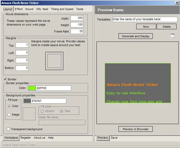The image size is (180, 148).
Task: Open the Timing and Speed tab
Action: 62,9
